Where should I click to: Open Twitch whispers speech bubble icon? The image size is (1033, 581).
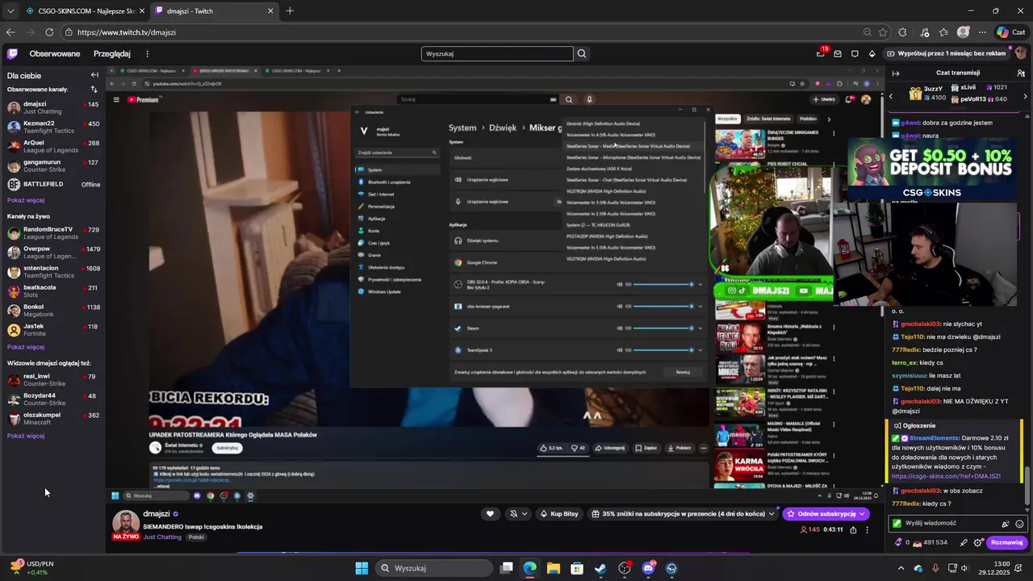point(855,54)
